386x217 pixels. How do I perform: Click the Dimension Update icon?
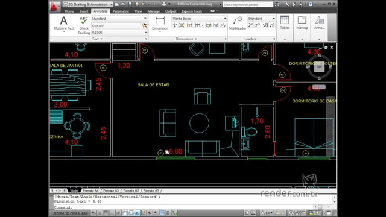pos(216,25)
